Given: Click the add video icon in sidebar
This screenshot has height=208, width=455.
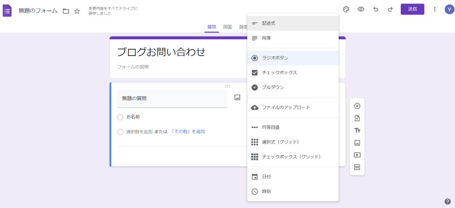Looking at the screenshot, I should 357,155.
